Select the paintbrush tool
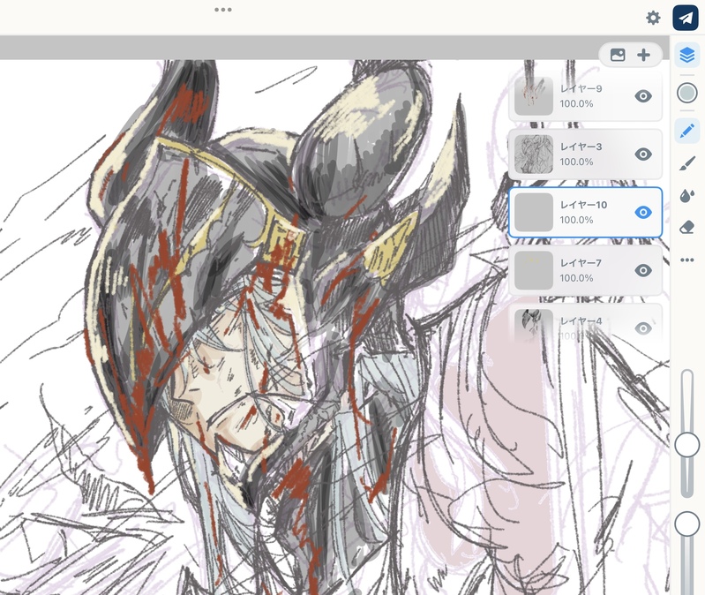 [687, 163]
